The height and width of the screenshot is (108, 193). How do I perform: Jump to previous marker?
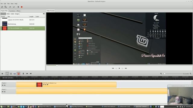click(27, 73)
